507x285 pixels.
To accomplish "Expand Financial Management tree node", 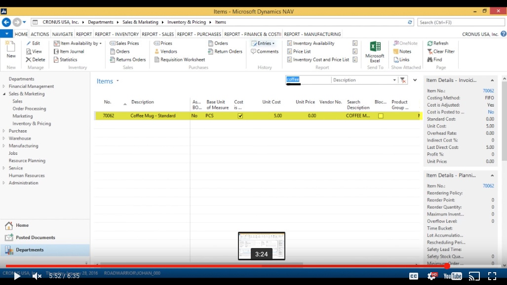I will [4, 86].
